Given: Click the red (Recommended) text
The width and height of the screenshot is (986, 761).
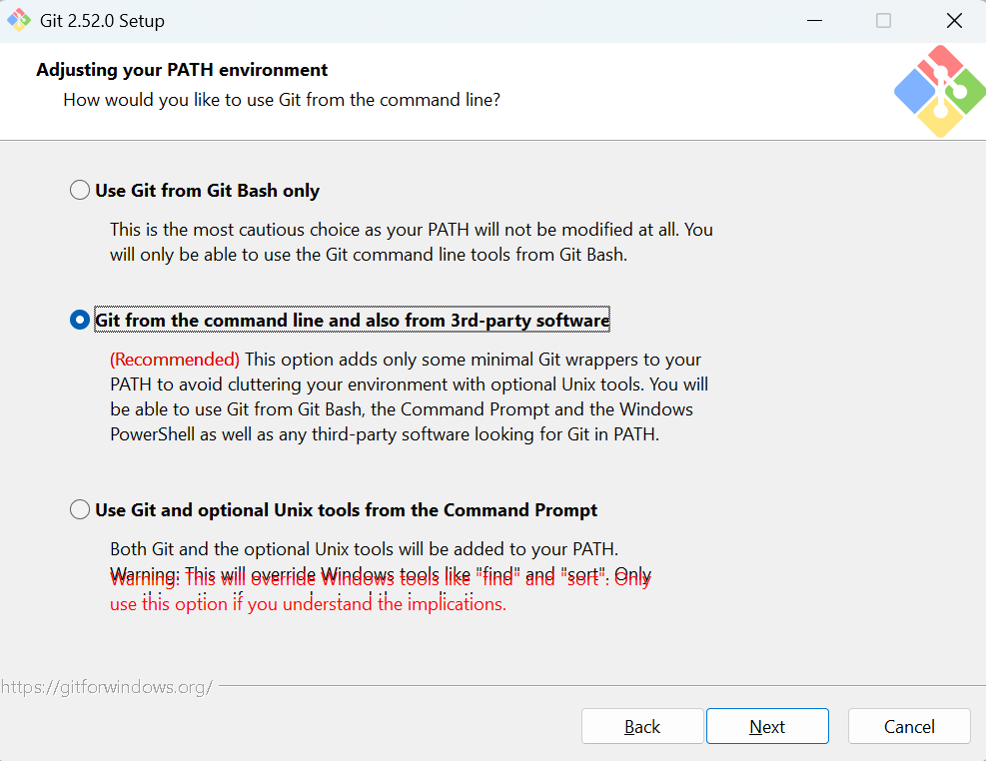Looking at the screenshot, I should coord(175,360).
